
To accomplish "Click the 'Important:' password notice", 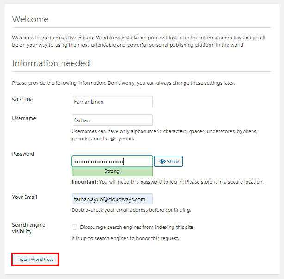I will tap(167, 182).
